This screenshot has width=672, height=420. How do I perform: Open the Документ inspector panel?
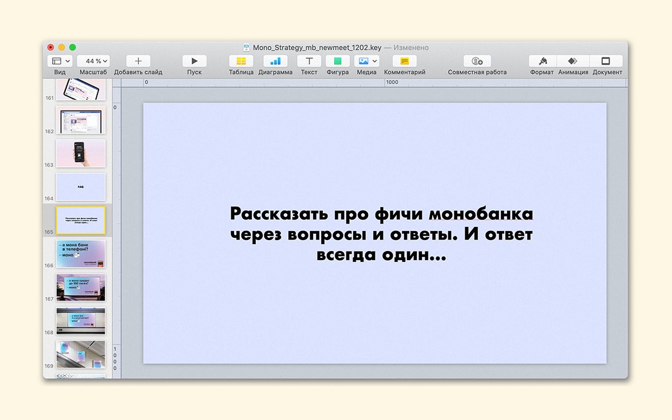click(606, 61)
